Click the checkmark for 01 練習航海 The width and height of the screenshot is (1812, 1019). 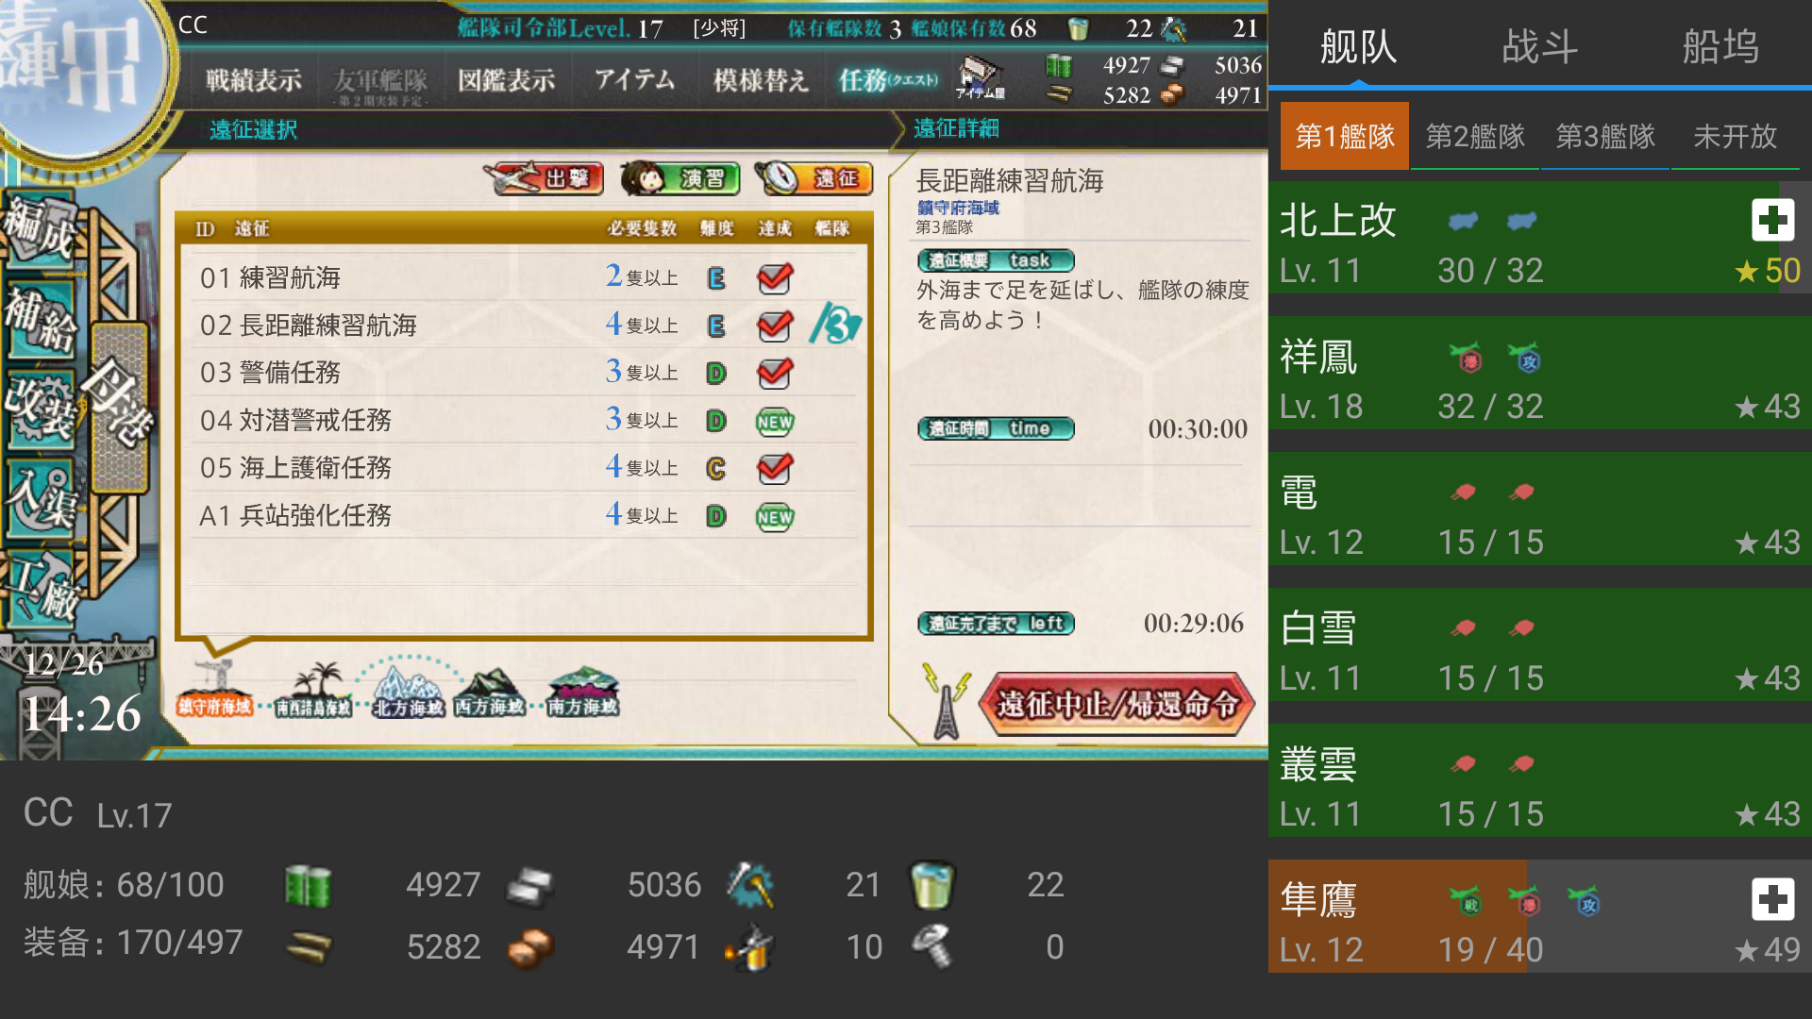click(775, 277)
